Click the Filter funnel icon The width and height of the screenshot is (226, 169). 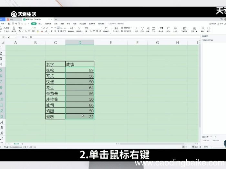pyautogui.click(x=142, y=28)
